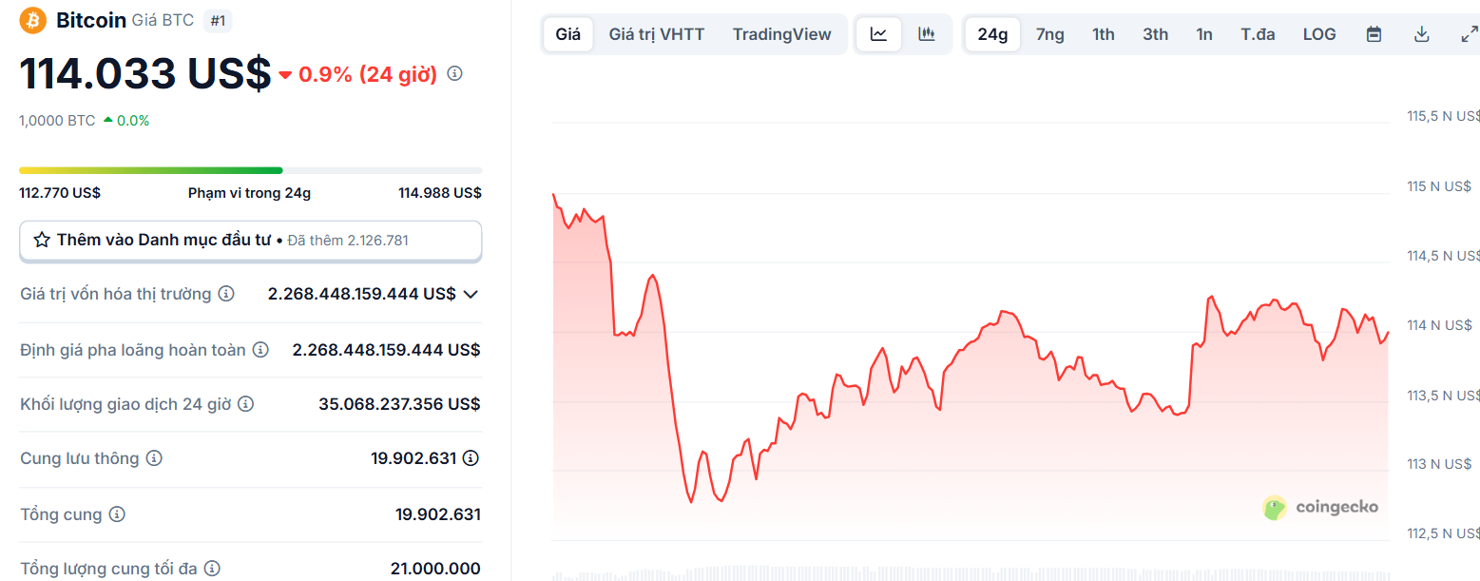Image resolution: width=1480 pixels, height=581 pixels.
Task: Download the chart data
Action: pos(1422,34)
